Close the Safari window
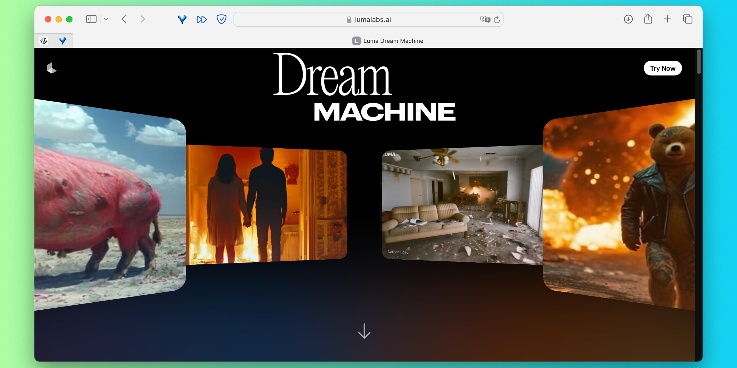 [x=48, y=19]
